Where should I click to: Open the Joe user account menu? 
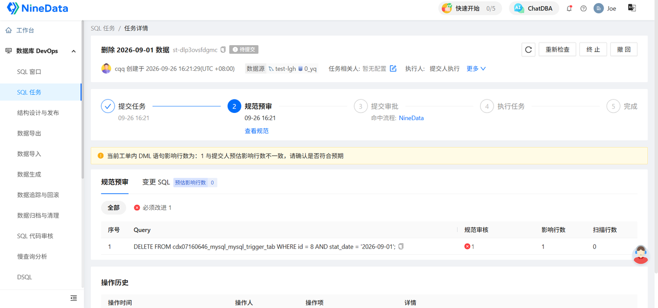(x=605, y=8)
